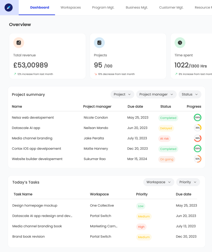This screenshot has width=212, height=252.
Task: Click the Medium badge for Datascale AI app redesign
Action: tap(144, 216)
